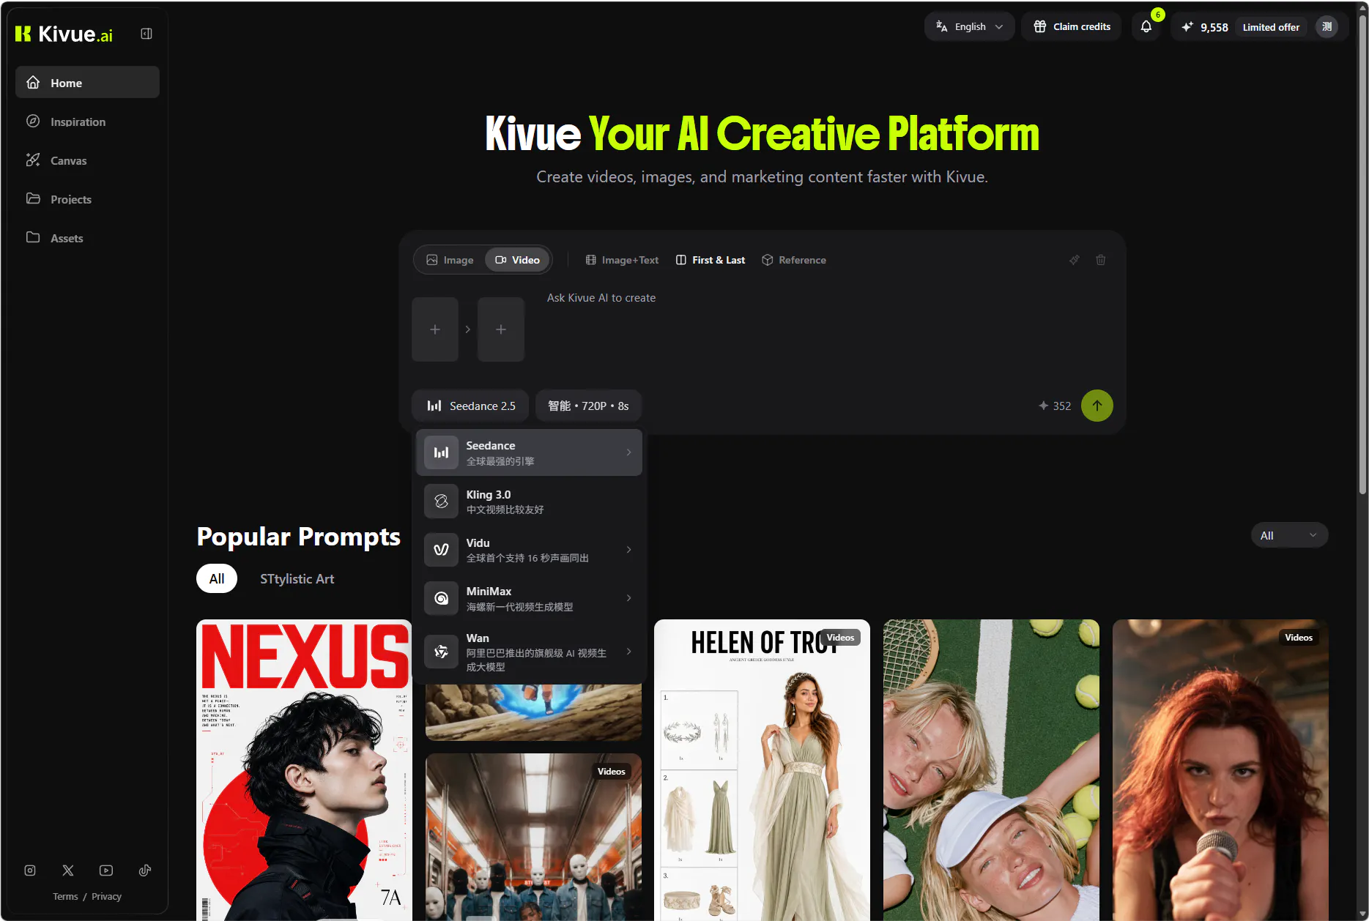
Task: Open the notifications bell
Action: pyautogui.click(x=1146, y=27)
